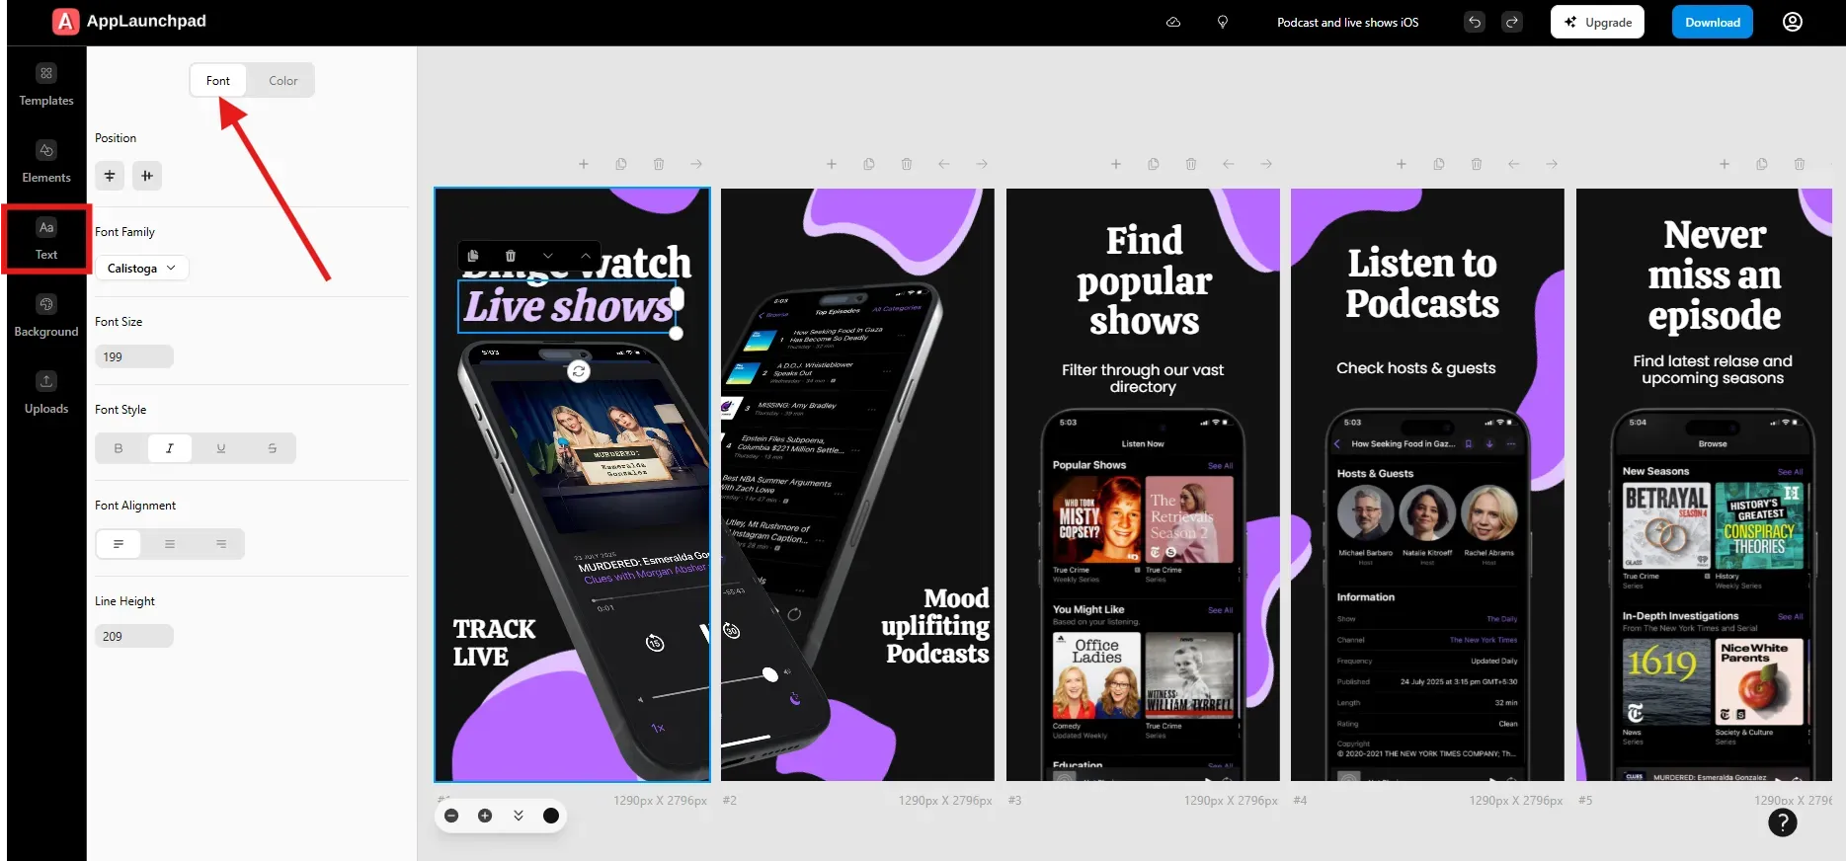Click the lightbulb tips icon
This screenshot has width=1846, height=861.
[x=1222, y=22]
